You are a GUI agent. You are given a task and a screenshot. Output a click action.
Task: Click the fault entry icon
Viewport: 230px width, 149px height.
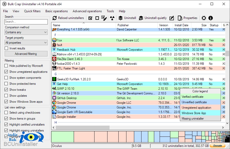(54, 45)
